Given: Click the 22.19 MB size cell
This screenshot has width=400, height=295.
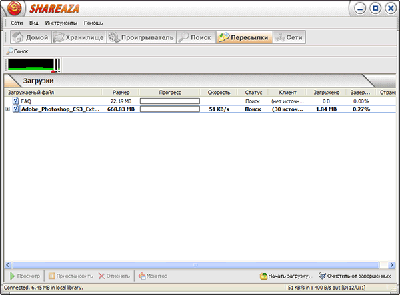Looking at the screenshot, I should 121,101.
